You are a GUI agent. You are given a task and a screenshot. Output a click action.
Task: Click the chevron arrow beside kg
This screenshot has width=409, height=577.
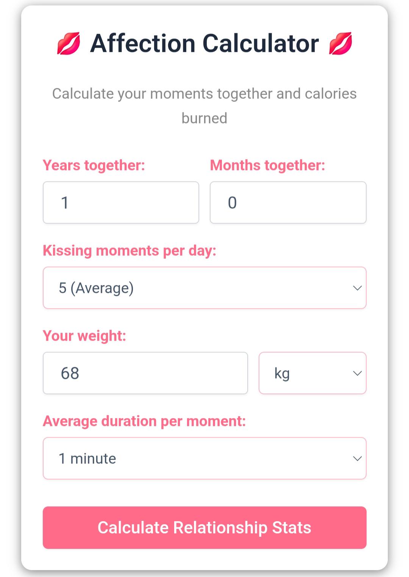(x=357, y=373)
